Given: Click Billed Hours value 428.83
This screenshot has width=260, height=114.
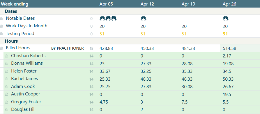Looking at the screenshot, I should tap(106, 48).
